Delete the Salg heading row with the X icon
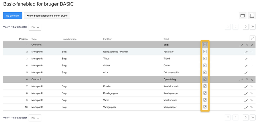Screen dimensions: 257x125 point(252,45)
